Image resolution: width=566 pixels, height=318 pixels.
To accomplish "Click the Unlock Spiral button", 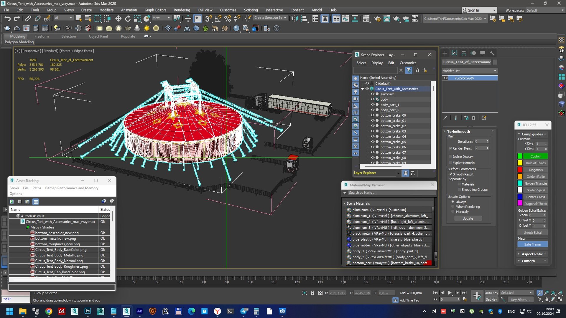I will (x=532, y=232).
